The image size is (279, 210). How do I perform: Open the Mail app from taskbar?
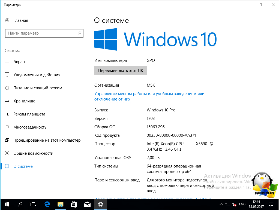(x=87, y=204)
